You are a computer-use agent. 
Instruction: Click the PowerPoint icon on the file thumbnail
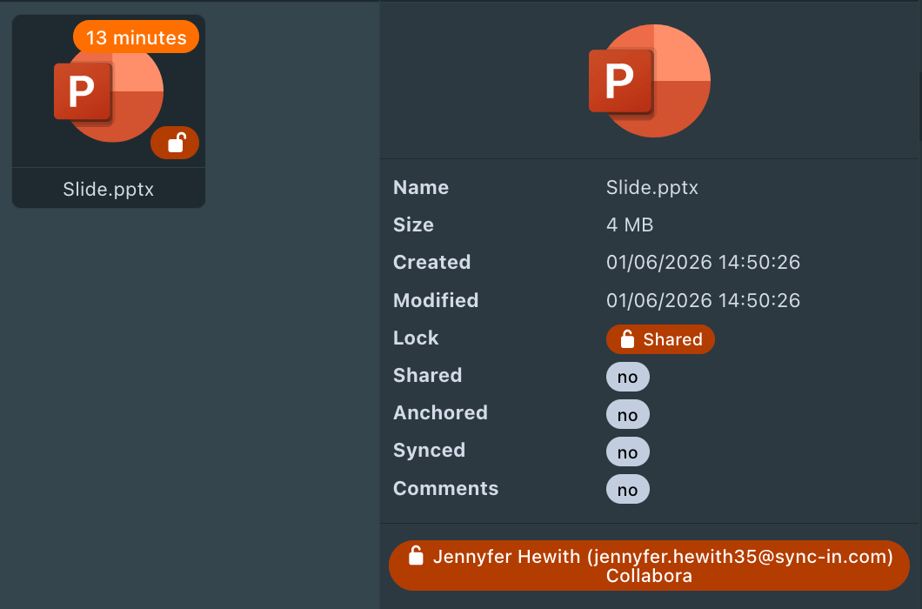point(108,92)
